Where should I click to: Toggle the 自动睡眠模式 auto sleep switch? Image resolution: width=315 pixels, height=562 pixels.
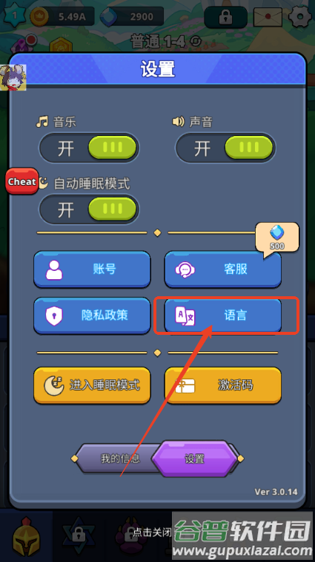pos(89,209)
